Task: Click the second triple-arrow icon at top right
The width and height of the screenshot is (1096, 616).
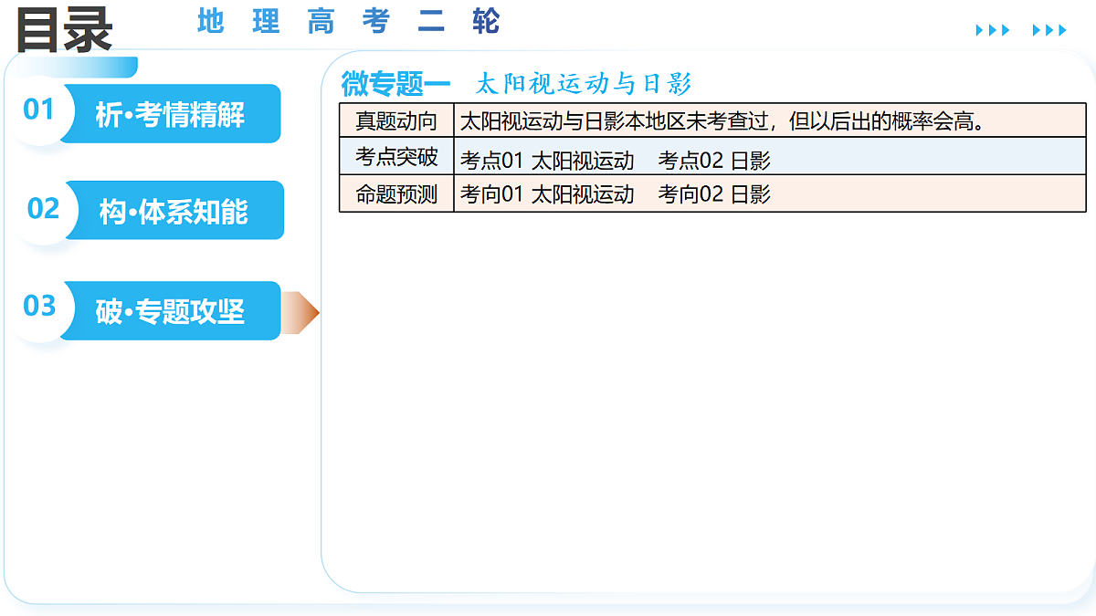Action: 1049,30
